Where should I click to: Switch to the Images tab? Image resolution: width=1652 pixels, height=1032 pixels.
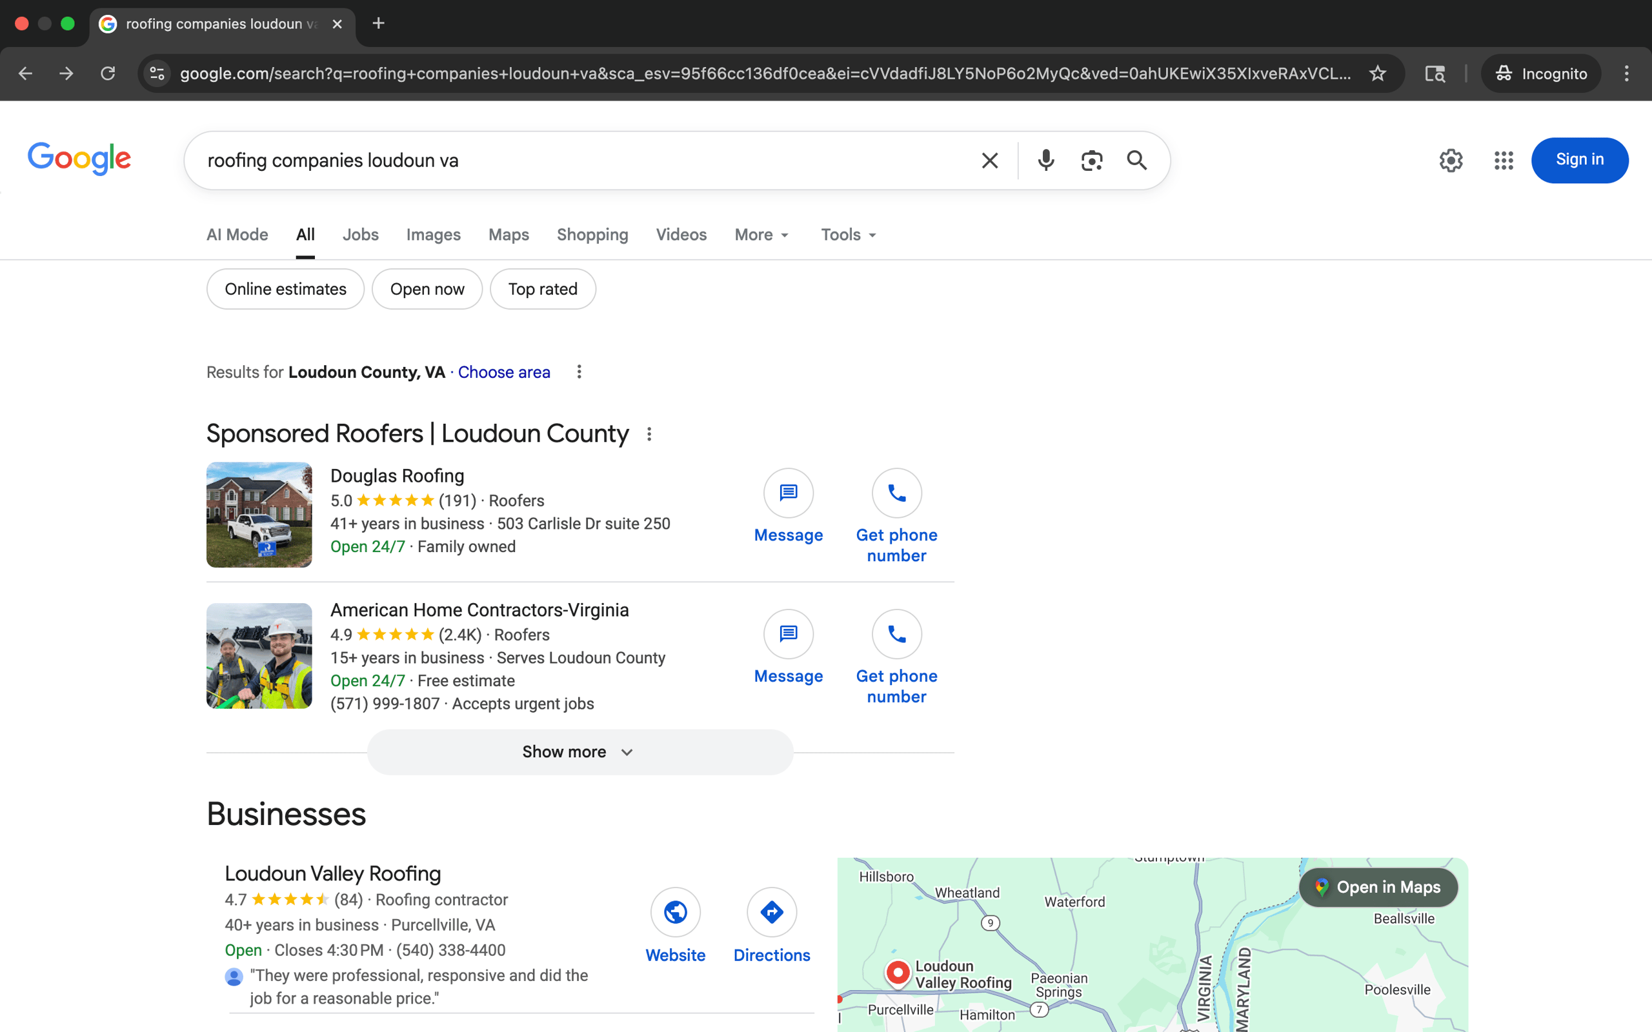[433, 235]
